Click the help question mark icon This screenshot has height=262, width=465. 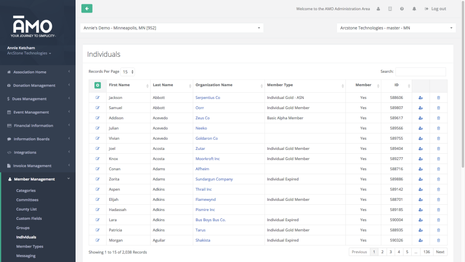pyautogui.click(x=402, y=9)
